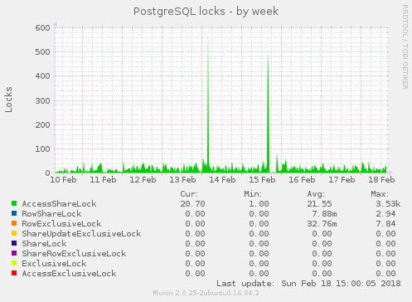Click the dark blue ShareLock color swatch
Viewport: 412px width, 302px height.
click(x=14, y=243)
